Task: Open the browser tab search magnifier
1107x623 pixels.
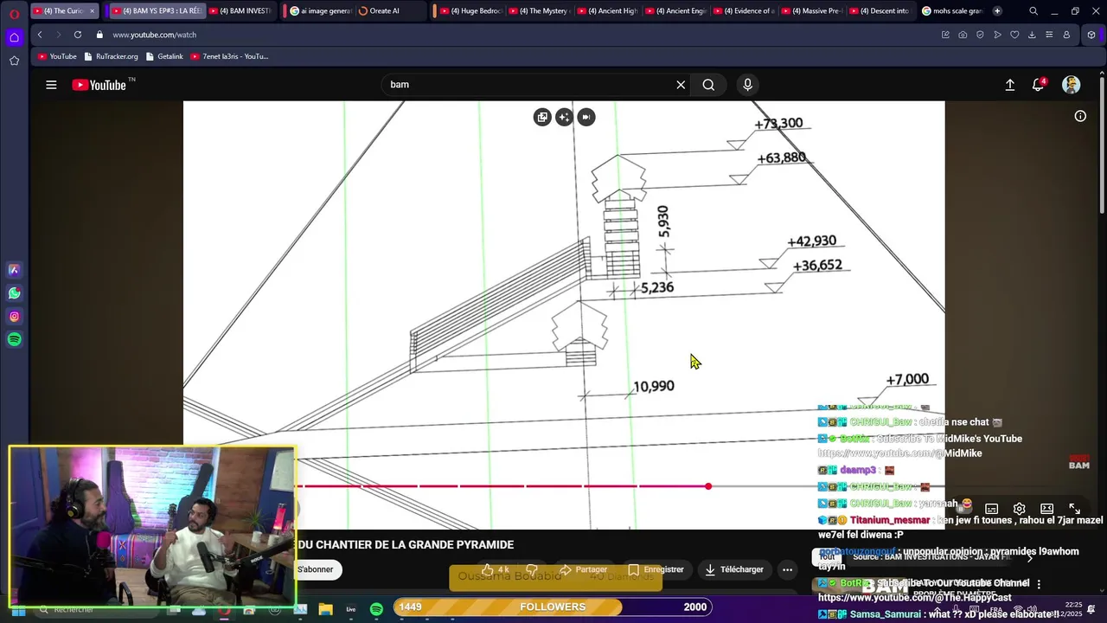Action: pyautogui.click(x=1033, y=11)
